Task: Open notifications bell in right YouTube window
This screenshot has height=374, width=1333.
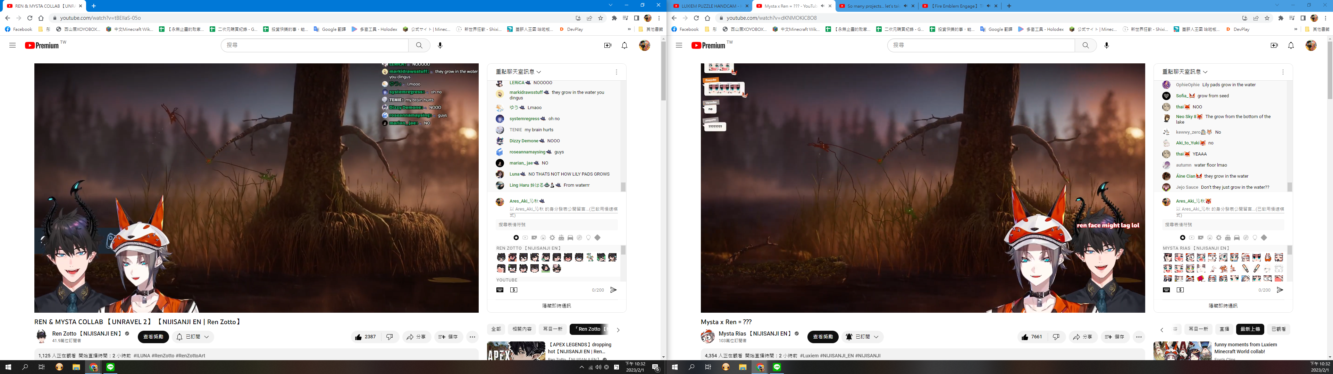Action: (1291, 45)
